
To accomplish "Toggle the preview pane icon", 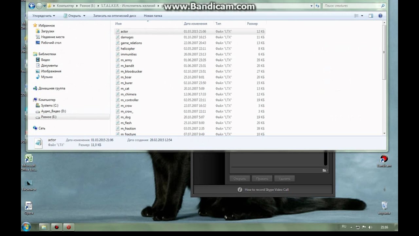I will coord(371,16).
